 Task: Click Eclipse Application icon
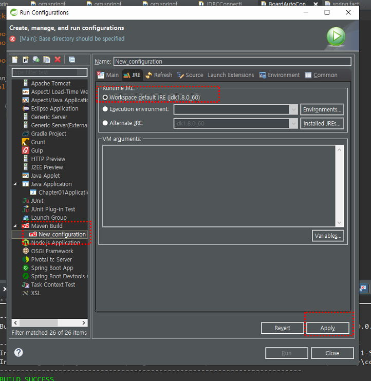coord(26,109)
